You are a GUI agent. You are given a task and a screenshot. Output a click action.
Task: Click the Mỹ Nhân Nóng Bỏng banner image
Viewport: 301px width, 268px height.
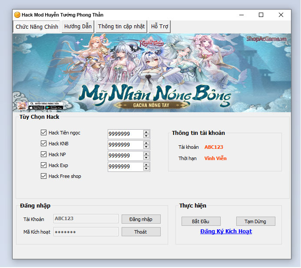point(152,73)
